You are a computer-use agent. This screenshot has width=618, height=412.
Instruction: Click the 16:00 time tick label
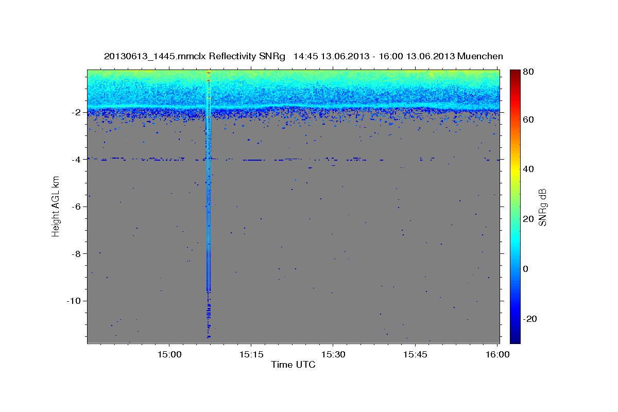coord(497,354)
